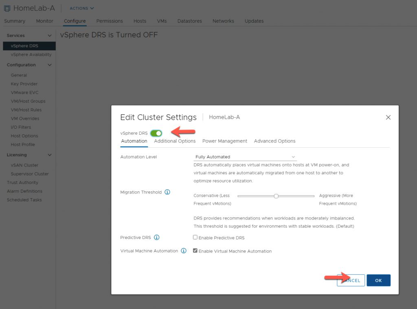Enable Predictive DRS checkbox
The width and height of the screenshot is (417, 309).
point(195,237)
